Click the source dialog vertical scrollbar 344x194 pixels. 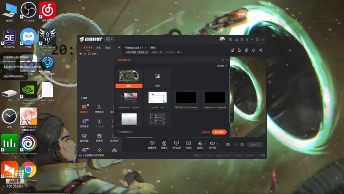click(x=230, y=95)
